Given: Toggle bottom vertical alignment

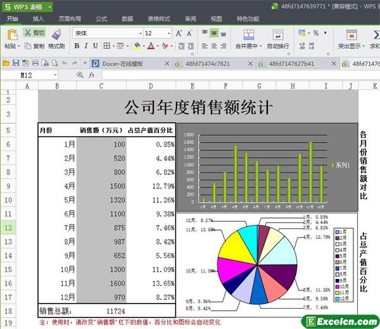Looking at the screenshot, I should (x=223, y=33).
